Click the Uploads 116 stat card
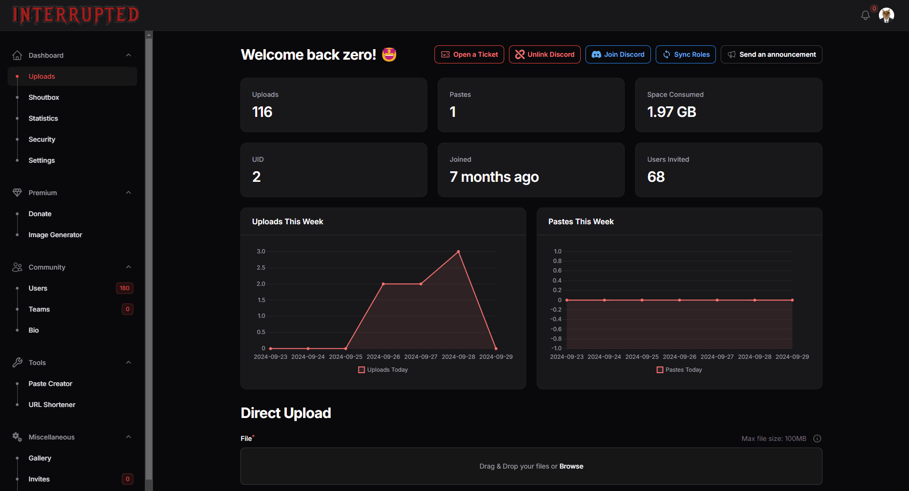The width and height of the screenshot is (909, 491). click(x=334, y=105)
